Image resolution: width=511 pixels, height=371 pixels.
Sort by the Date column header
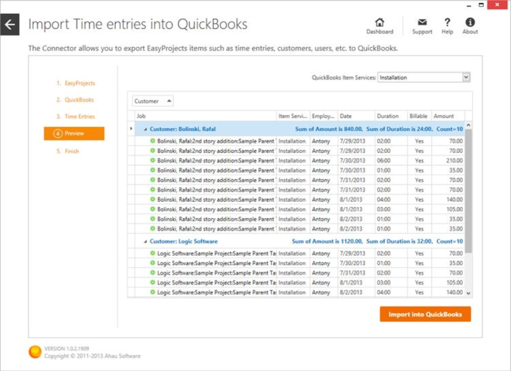(356, 116)
